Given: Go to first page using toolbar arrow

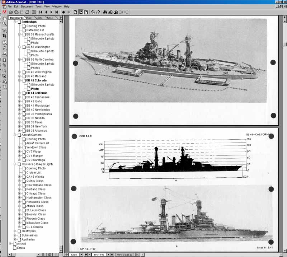Looking at the screenshot, I should point(41,12).
